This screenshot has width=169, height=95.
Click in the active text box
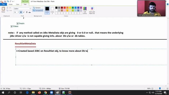point(91,57)
